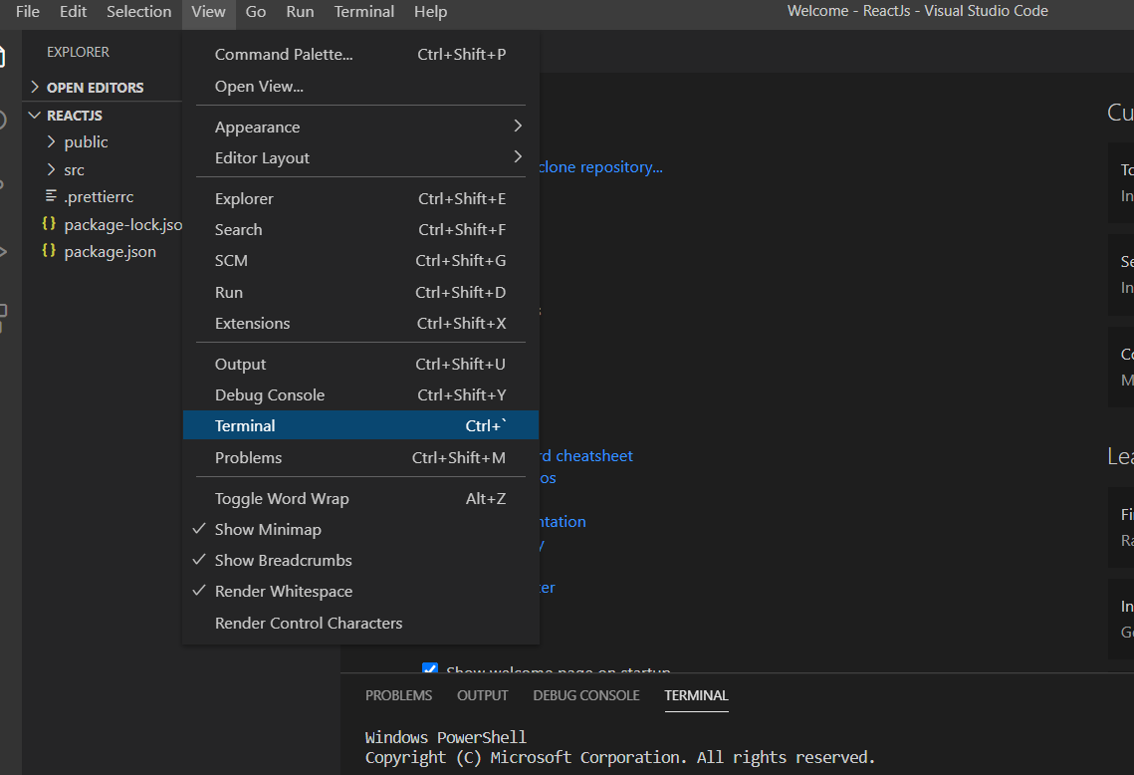
Task: Toggle Show welcome page on startup checkbox
Action: click(429, 668)
